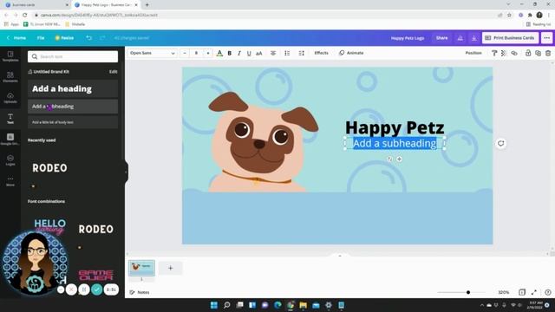This screenshot has width=555, height=312.
Task: Click the Search text field
Action: point(73,56)
